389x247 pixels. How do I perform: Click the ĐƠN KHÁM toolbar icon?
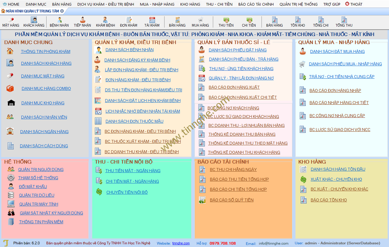point(129,22)
